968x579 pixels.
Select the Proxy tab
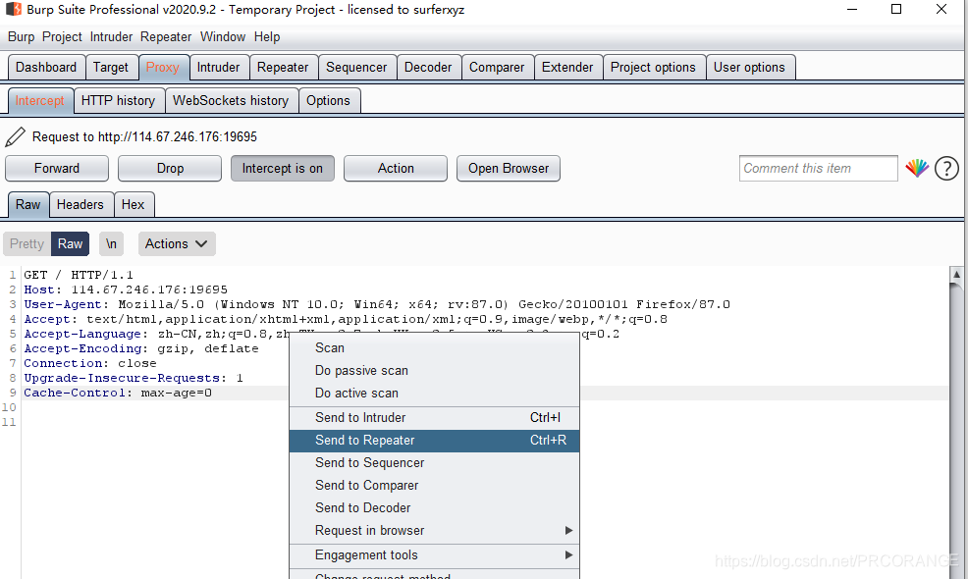pyautogui.click(x=163, y=68)
